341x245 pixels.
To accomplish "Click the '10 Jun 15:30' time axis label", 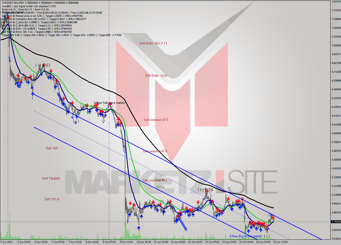I will 144,242.
